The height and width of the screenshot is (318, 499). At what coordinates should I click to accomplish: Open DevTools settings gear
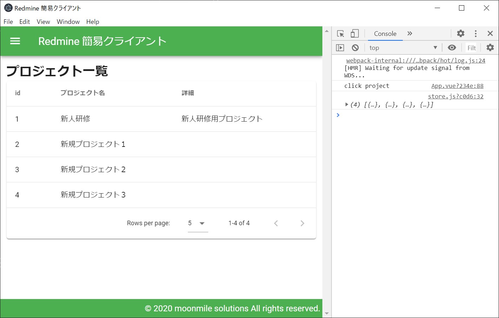460,34
